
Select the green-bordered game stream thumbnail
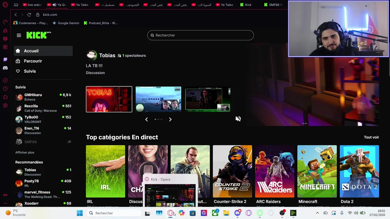(x=208, y=99)
